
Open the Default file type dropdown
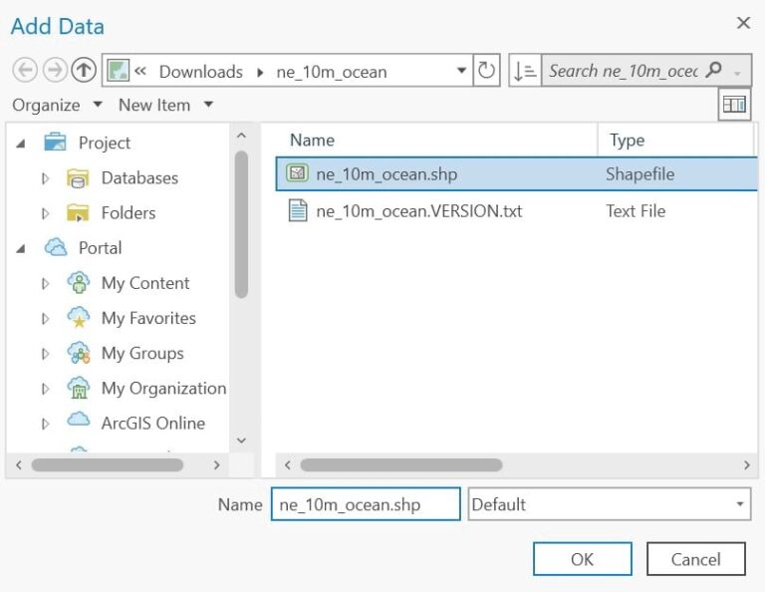tap(739, 505)
